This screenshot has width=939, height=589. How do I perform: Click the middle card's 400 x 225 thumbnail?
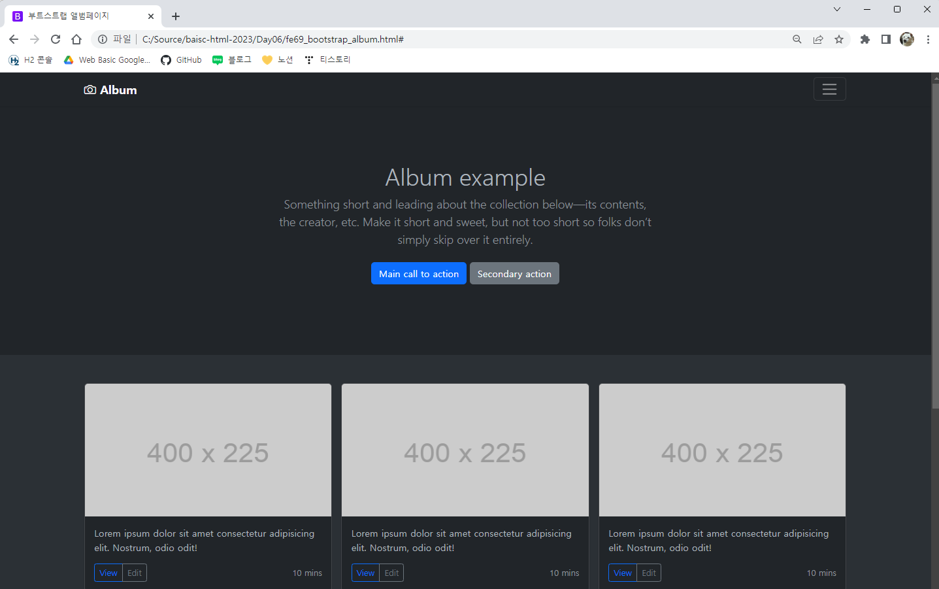(x=465, y=450)
